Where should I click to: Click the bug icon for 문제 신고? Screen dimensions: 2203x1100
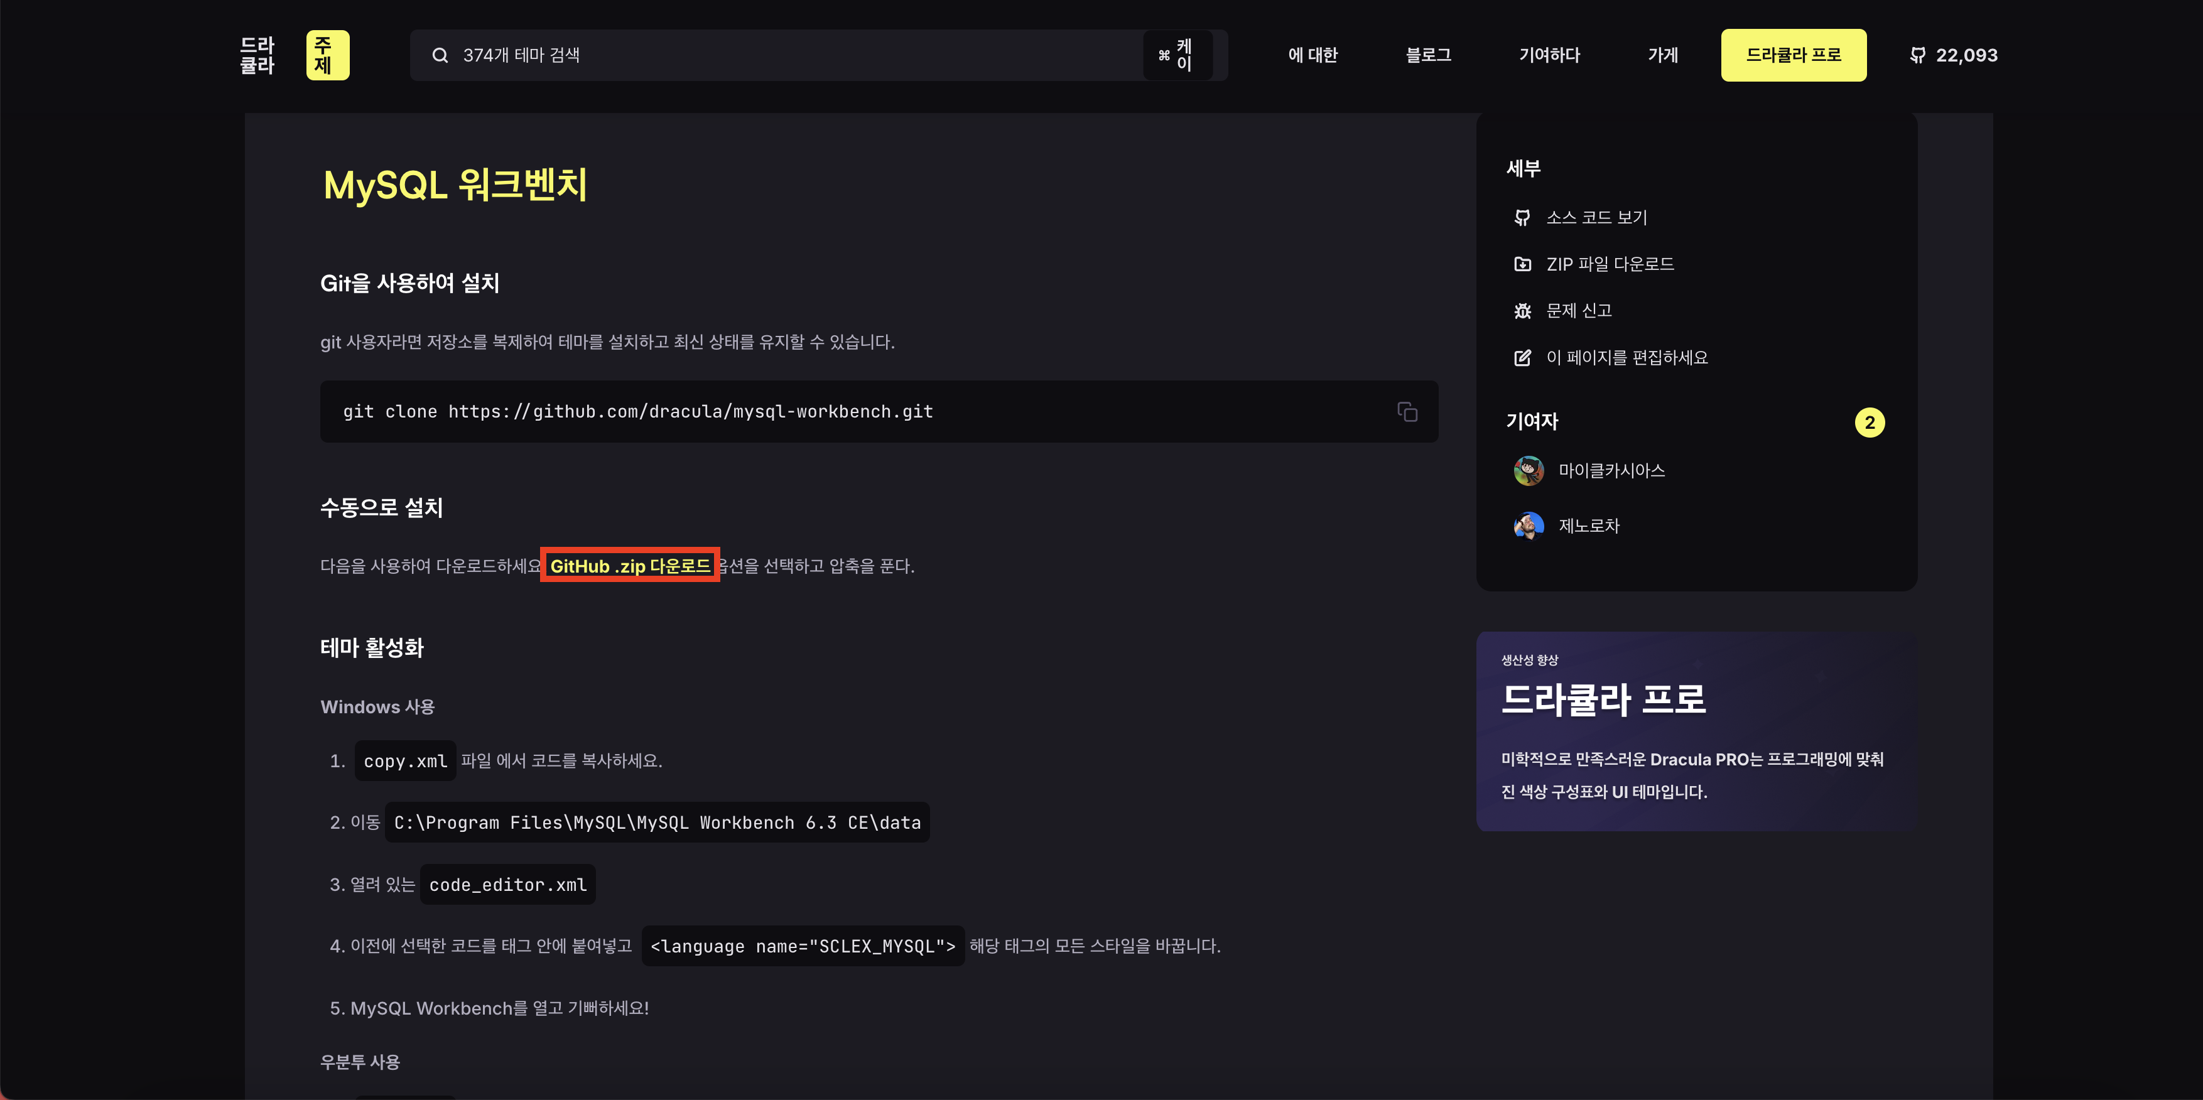coord(1522,311)
